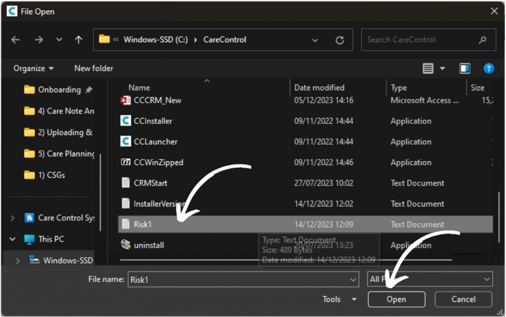Click the vertical scrollbar of file list
The height and width of the screenshot is (317, 506).
(499, 217)
